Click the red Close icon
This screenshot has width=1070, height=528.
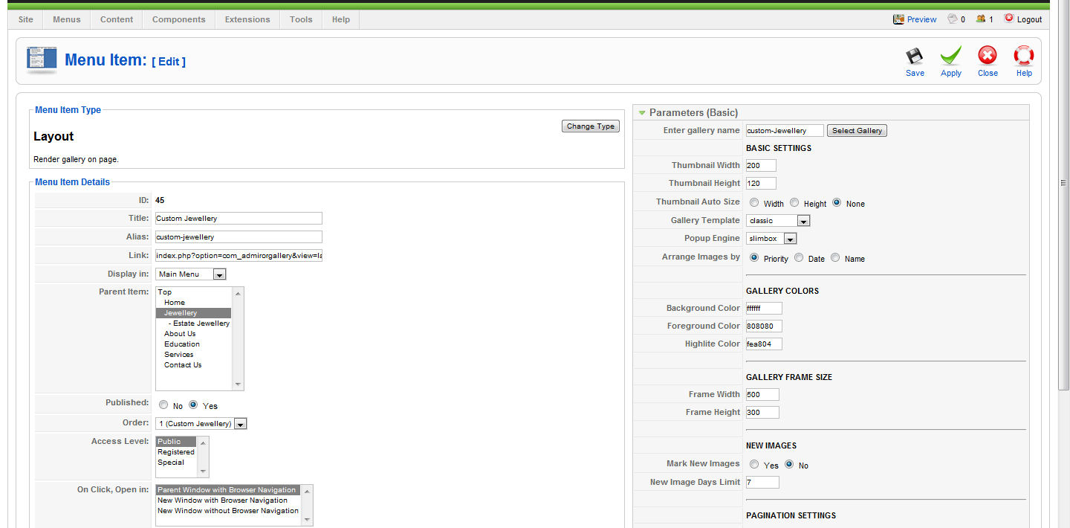pos(988,56)
